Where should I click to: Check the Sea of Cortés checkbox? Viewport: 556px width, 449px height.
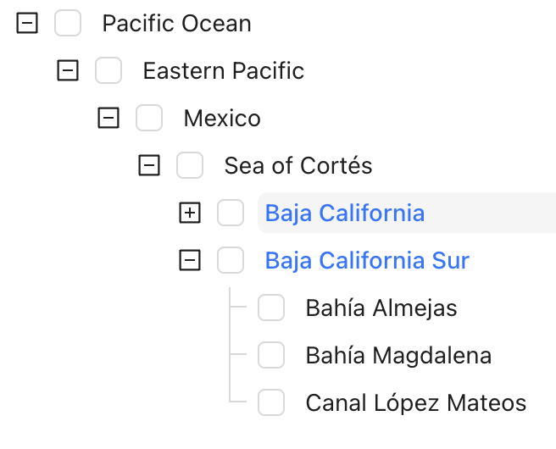tap(190, 166)
